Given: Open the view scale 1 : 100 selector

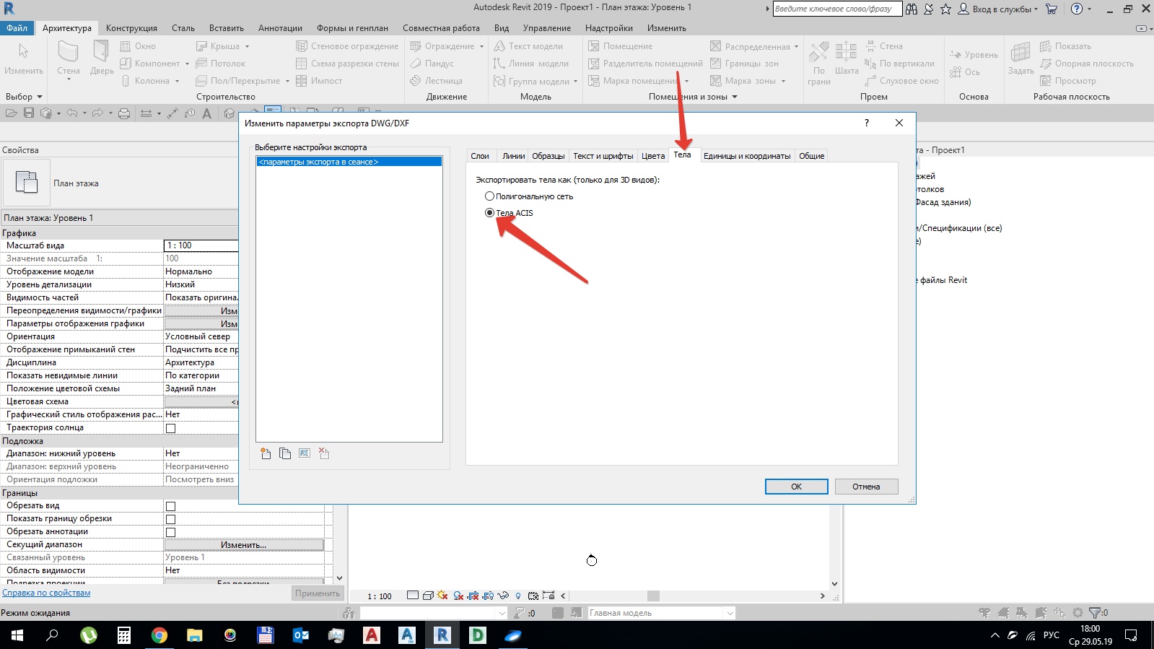Looking at the screenshot, I should tap(380, 596).
